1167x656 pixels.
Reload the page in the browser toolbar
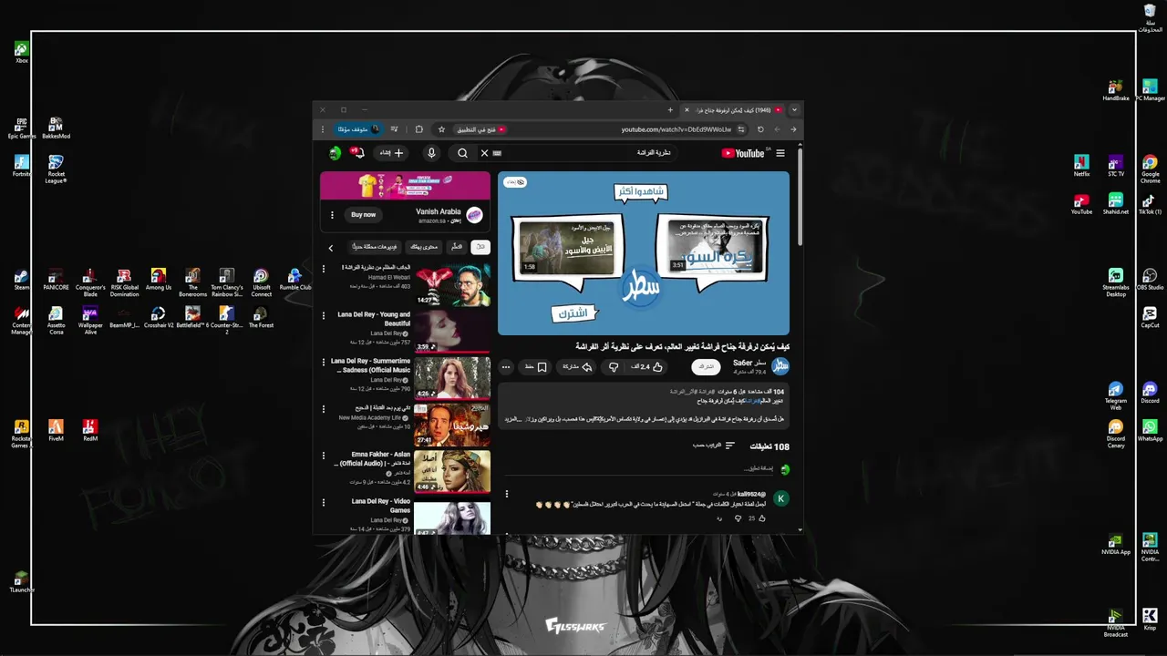(x=760, y=129)
